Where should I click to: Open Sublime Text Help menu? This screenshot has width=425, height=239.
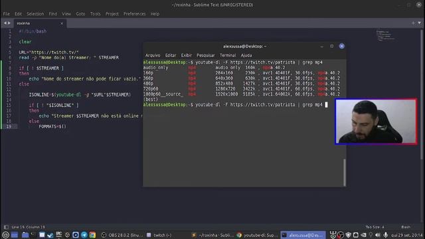pos(155,14)
